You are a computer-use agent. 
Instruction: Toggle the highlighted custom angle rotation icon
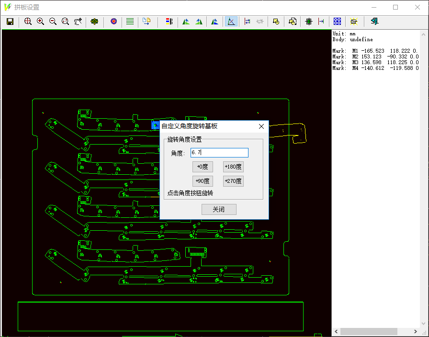point(231,22)
